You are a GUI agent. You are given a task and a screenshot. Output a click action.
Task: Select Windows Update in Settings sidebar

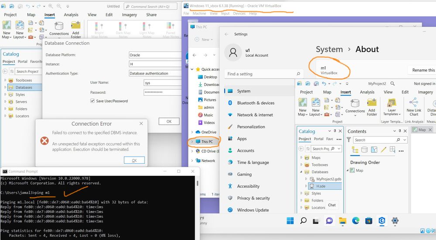(253, 210)
